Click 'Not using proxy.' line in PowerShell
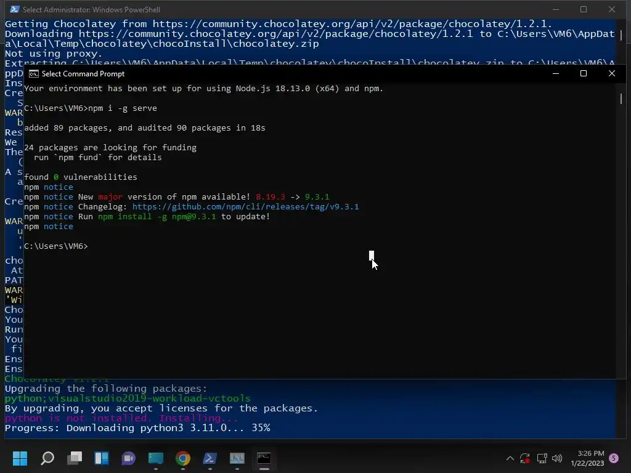The width and height of the screenshot is (631, 473). (x=54, y=54)
